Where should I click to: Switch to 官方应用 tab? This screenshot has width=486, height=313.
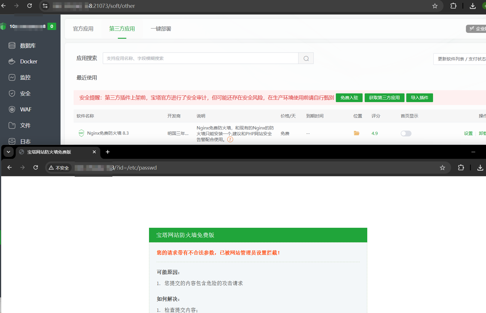point(83,29)
